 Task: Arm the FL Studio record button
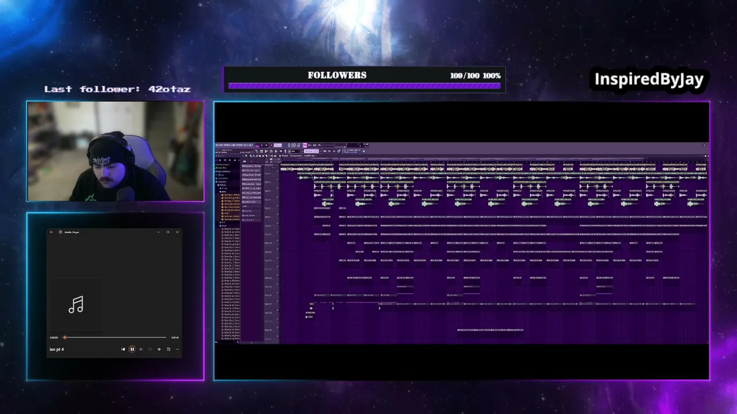point(272,145)
